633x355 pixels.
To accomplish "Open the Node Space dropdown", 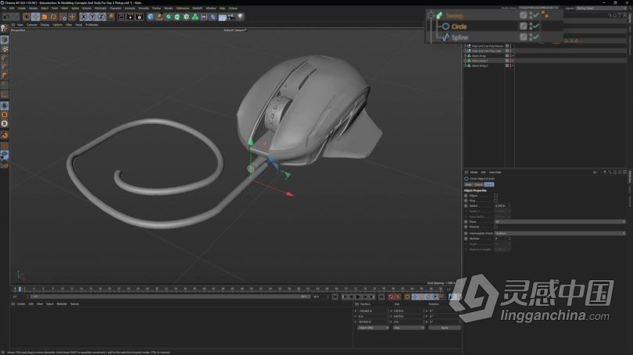I will [538, 8].
